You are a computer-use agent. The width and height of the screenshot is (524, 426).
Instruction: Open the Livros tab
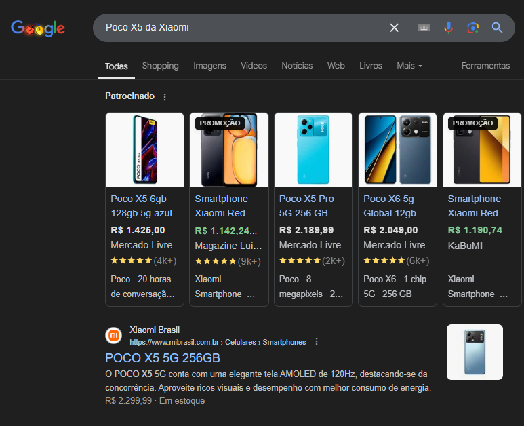(x=371, y=66)
